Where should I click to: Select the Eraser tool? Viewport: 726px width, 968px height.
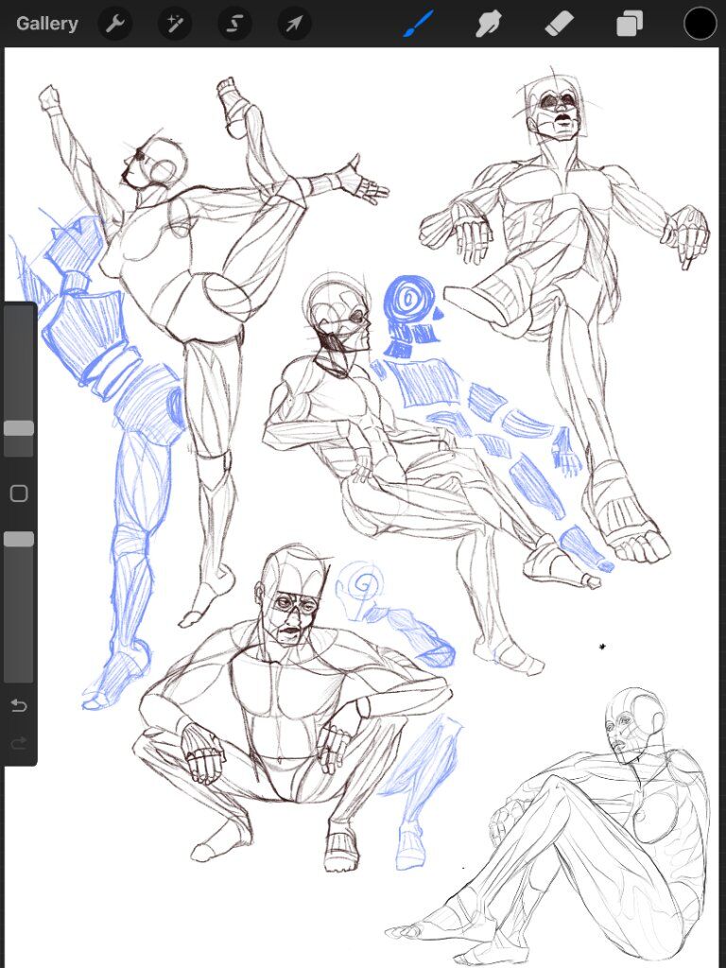pyautogui.click(x=559, y=24)
